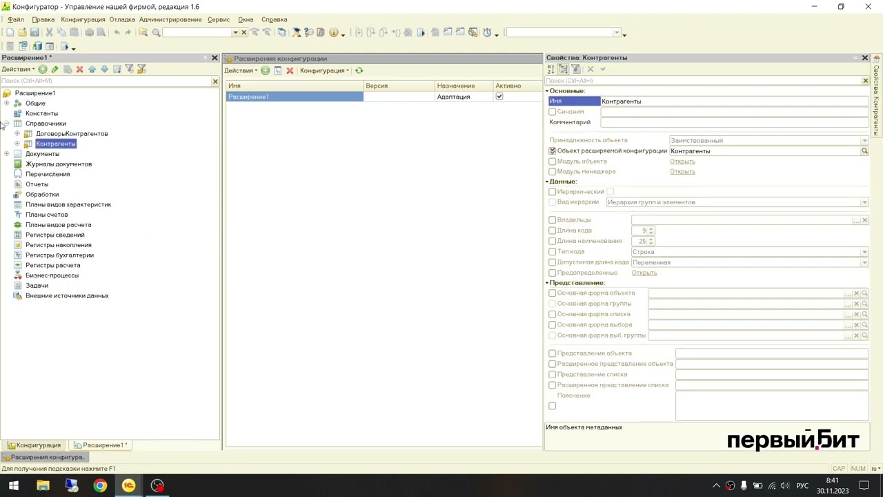Click the Комментарий input field
Screen dimensions: 883x497
tap(734, 122)
